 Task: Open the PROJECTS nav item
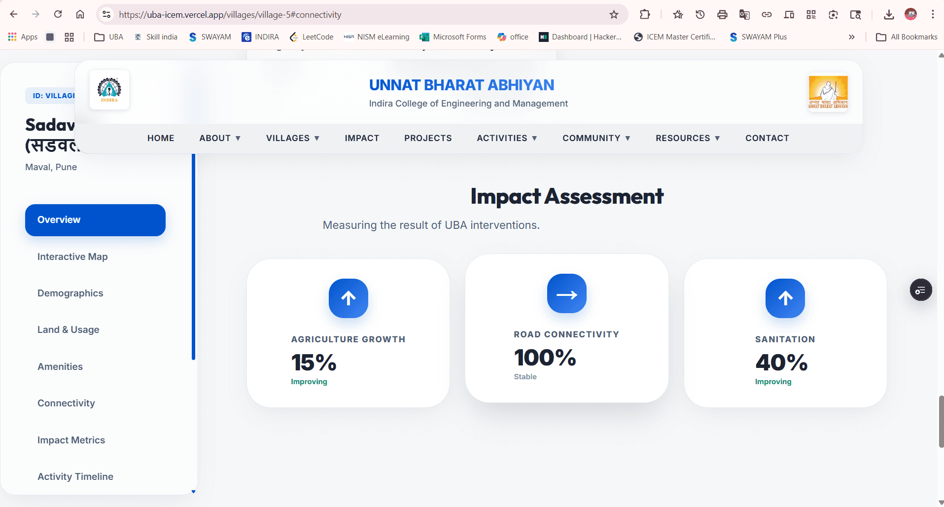tap(428, 138)
